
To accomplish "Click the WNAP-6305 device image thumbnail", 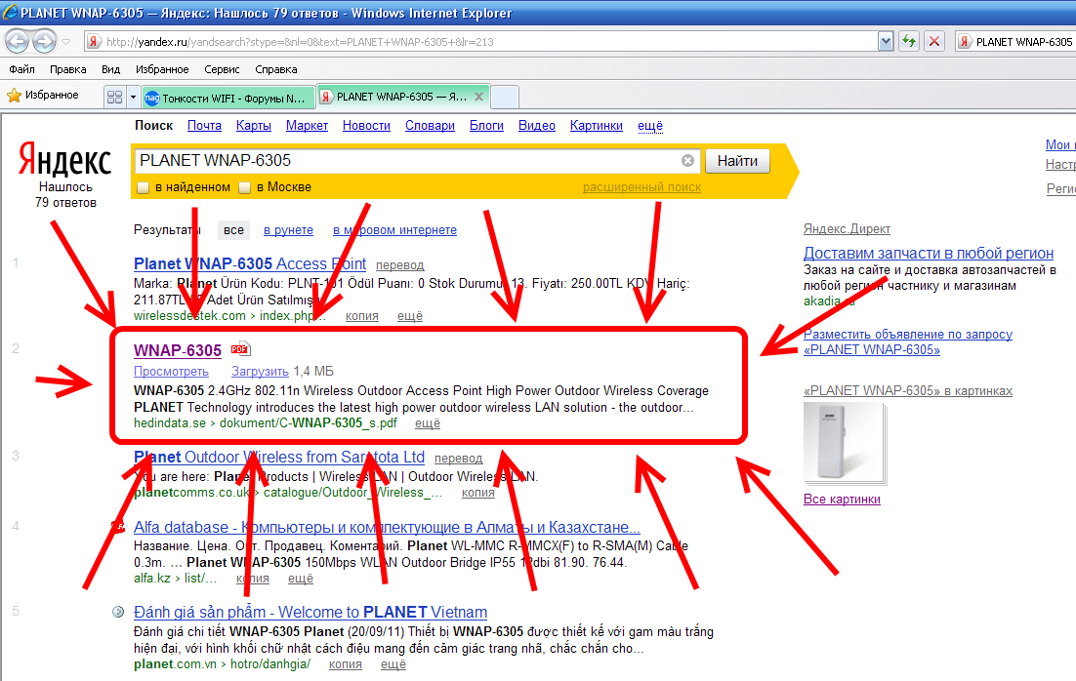I will click(x=844, y=442).
